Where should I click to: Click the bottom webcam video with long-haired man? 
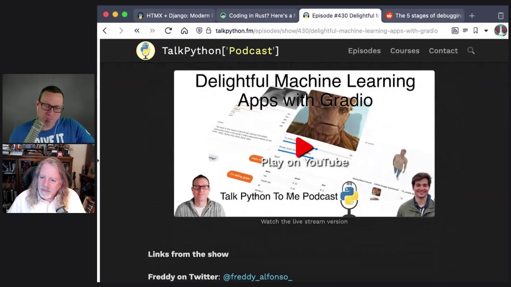[48, 179]
